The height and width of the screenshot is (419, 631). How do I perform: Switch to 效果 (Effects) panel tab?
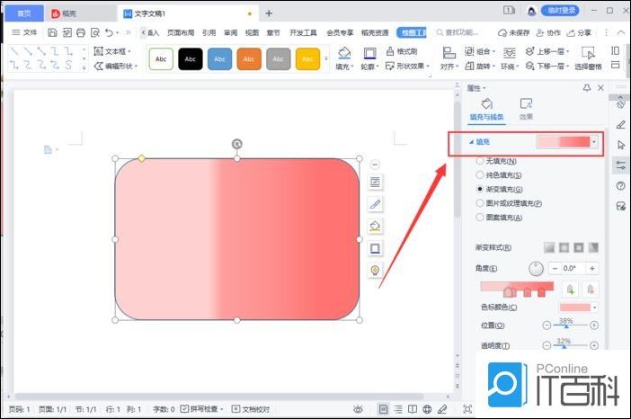(526, 109)
